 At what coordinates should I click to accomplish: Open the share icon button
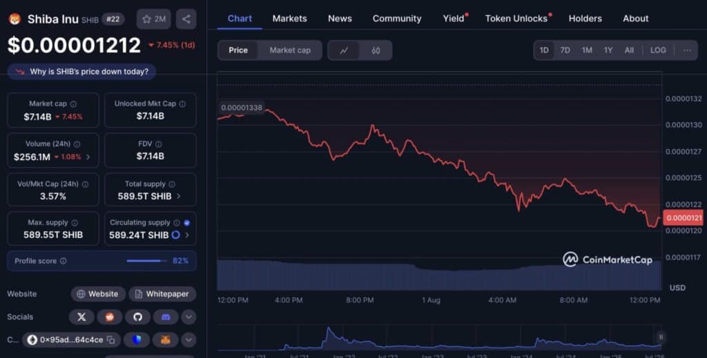click(x=186, y=19)
